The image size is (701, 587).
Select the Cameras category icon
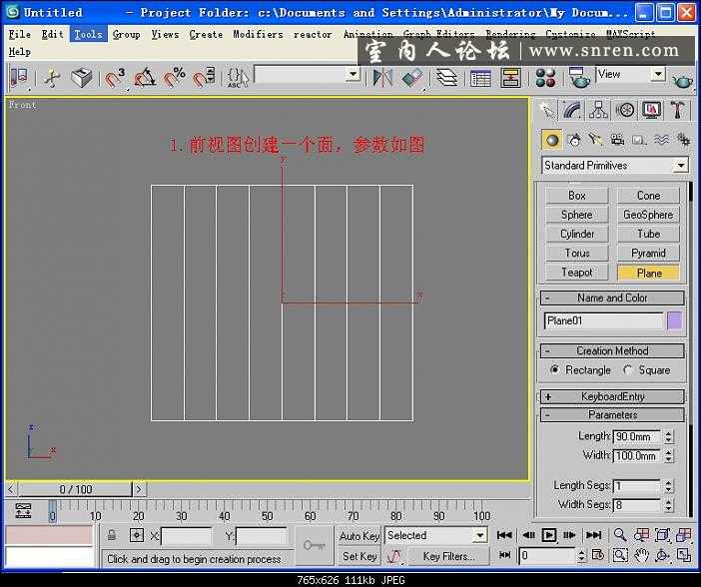point(617,140)
